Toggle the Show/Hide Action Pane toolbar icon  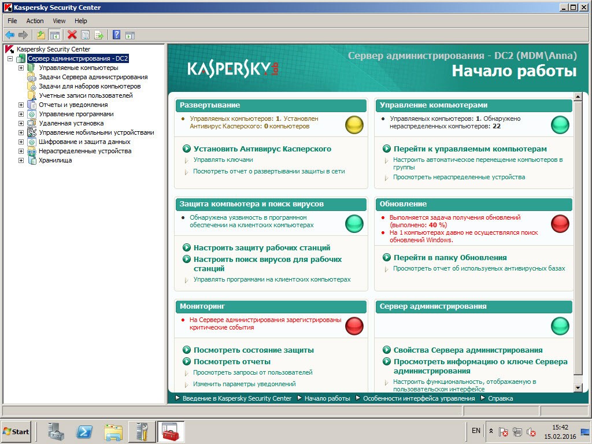[x=130, y=35]
